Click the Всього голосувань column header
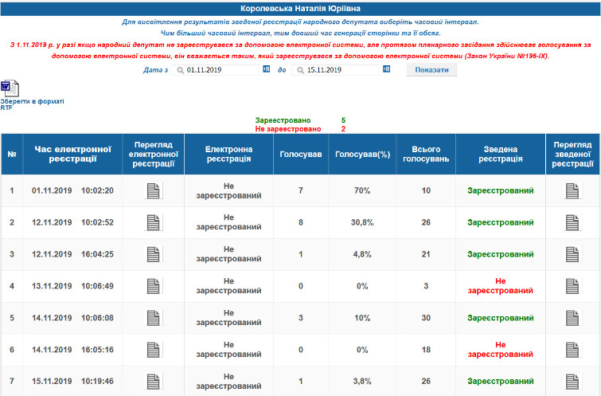Image resolution: width=601 pixels, height=396 pixels. [x=426, y=154]
